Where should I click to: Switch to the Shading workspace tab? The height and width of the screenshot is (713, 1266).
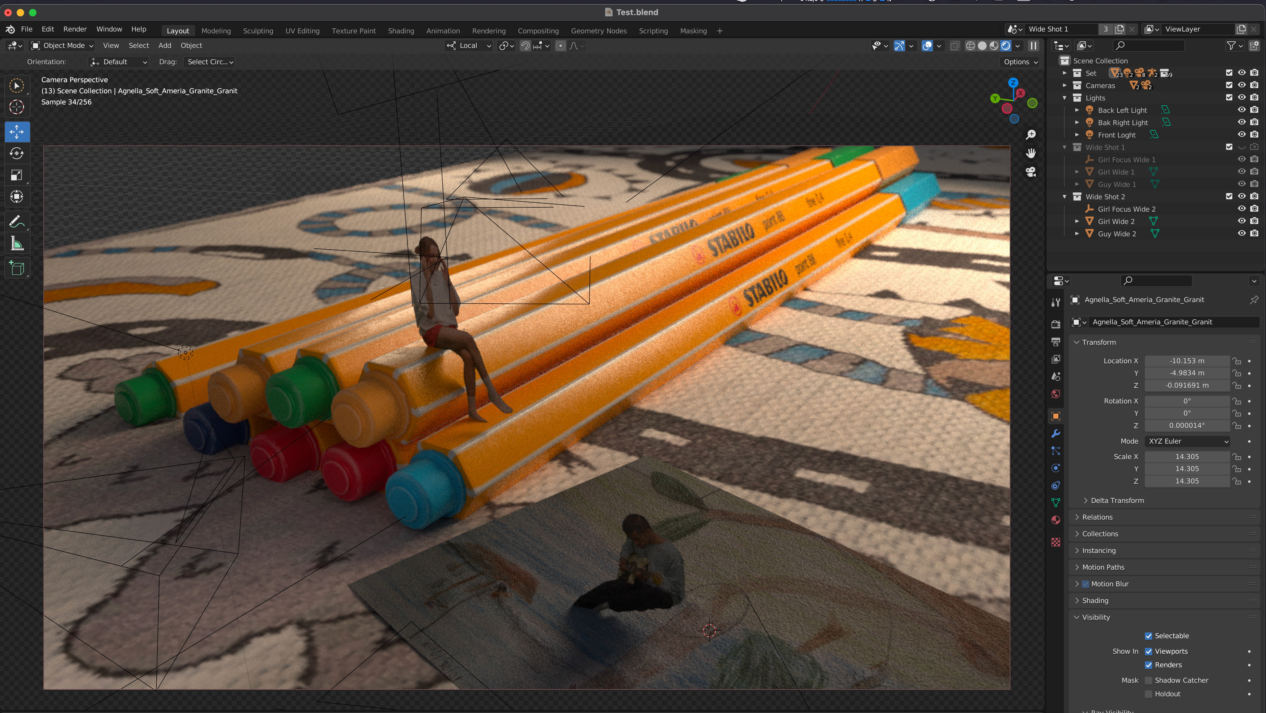[401, 31]
